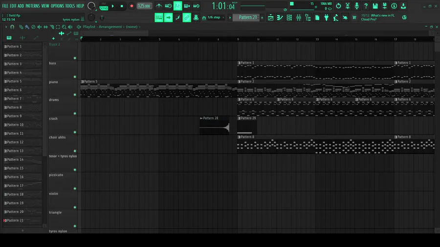Open the TOOLS menu

(x=70, y=6)
